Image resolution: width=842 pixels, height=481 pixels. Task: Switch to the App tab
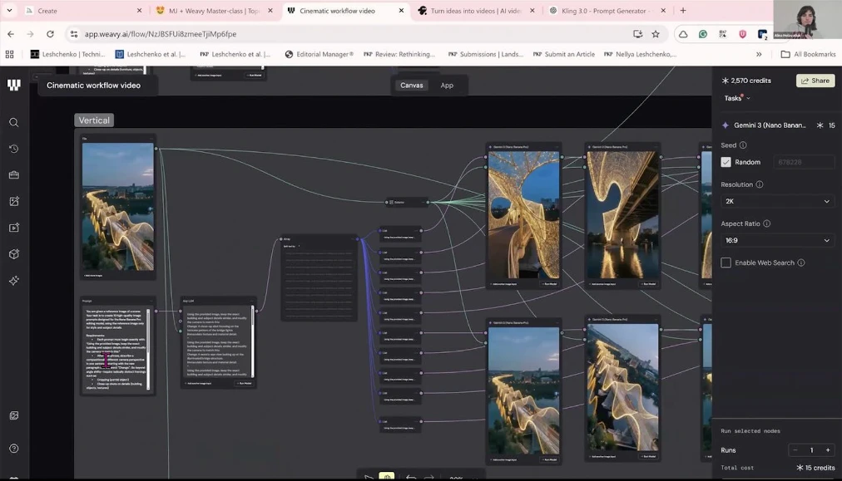coord(447,86)
